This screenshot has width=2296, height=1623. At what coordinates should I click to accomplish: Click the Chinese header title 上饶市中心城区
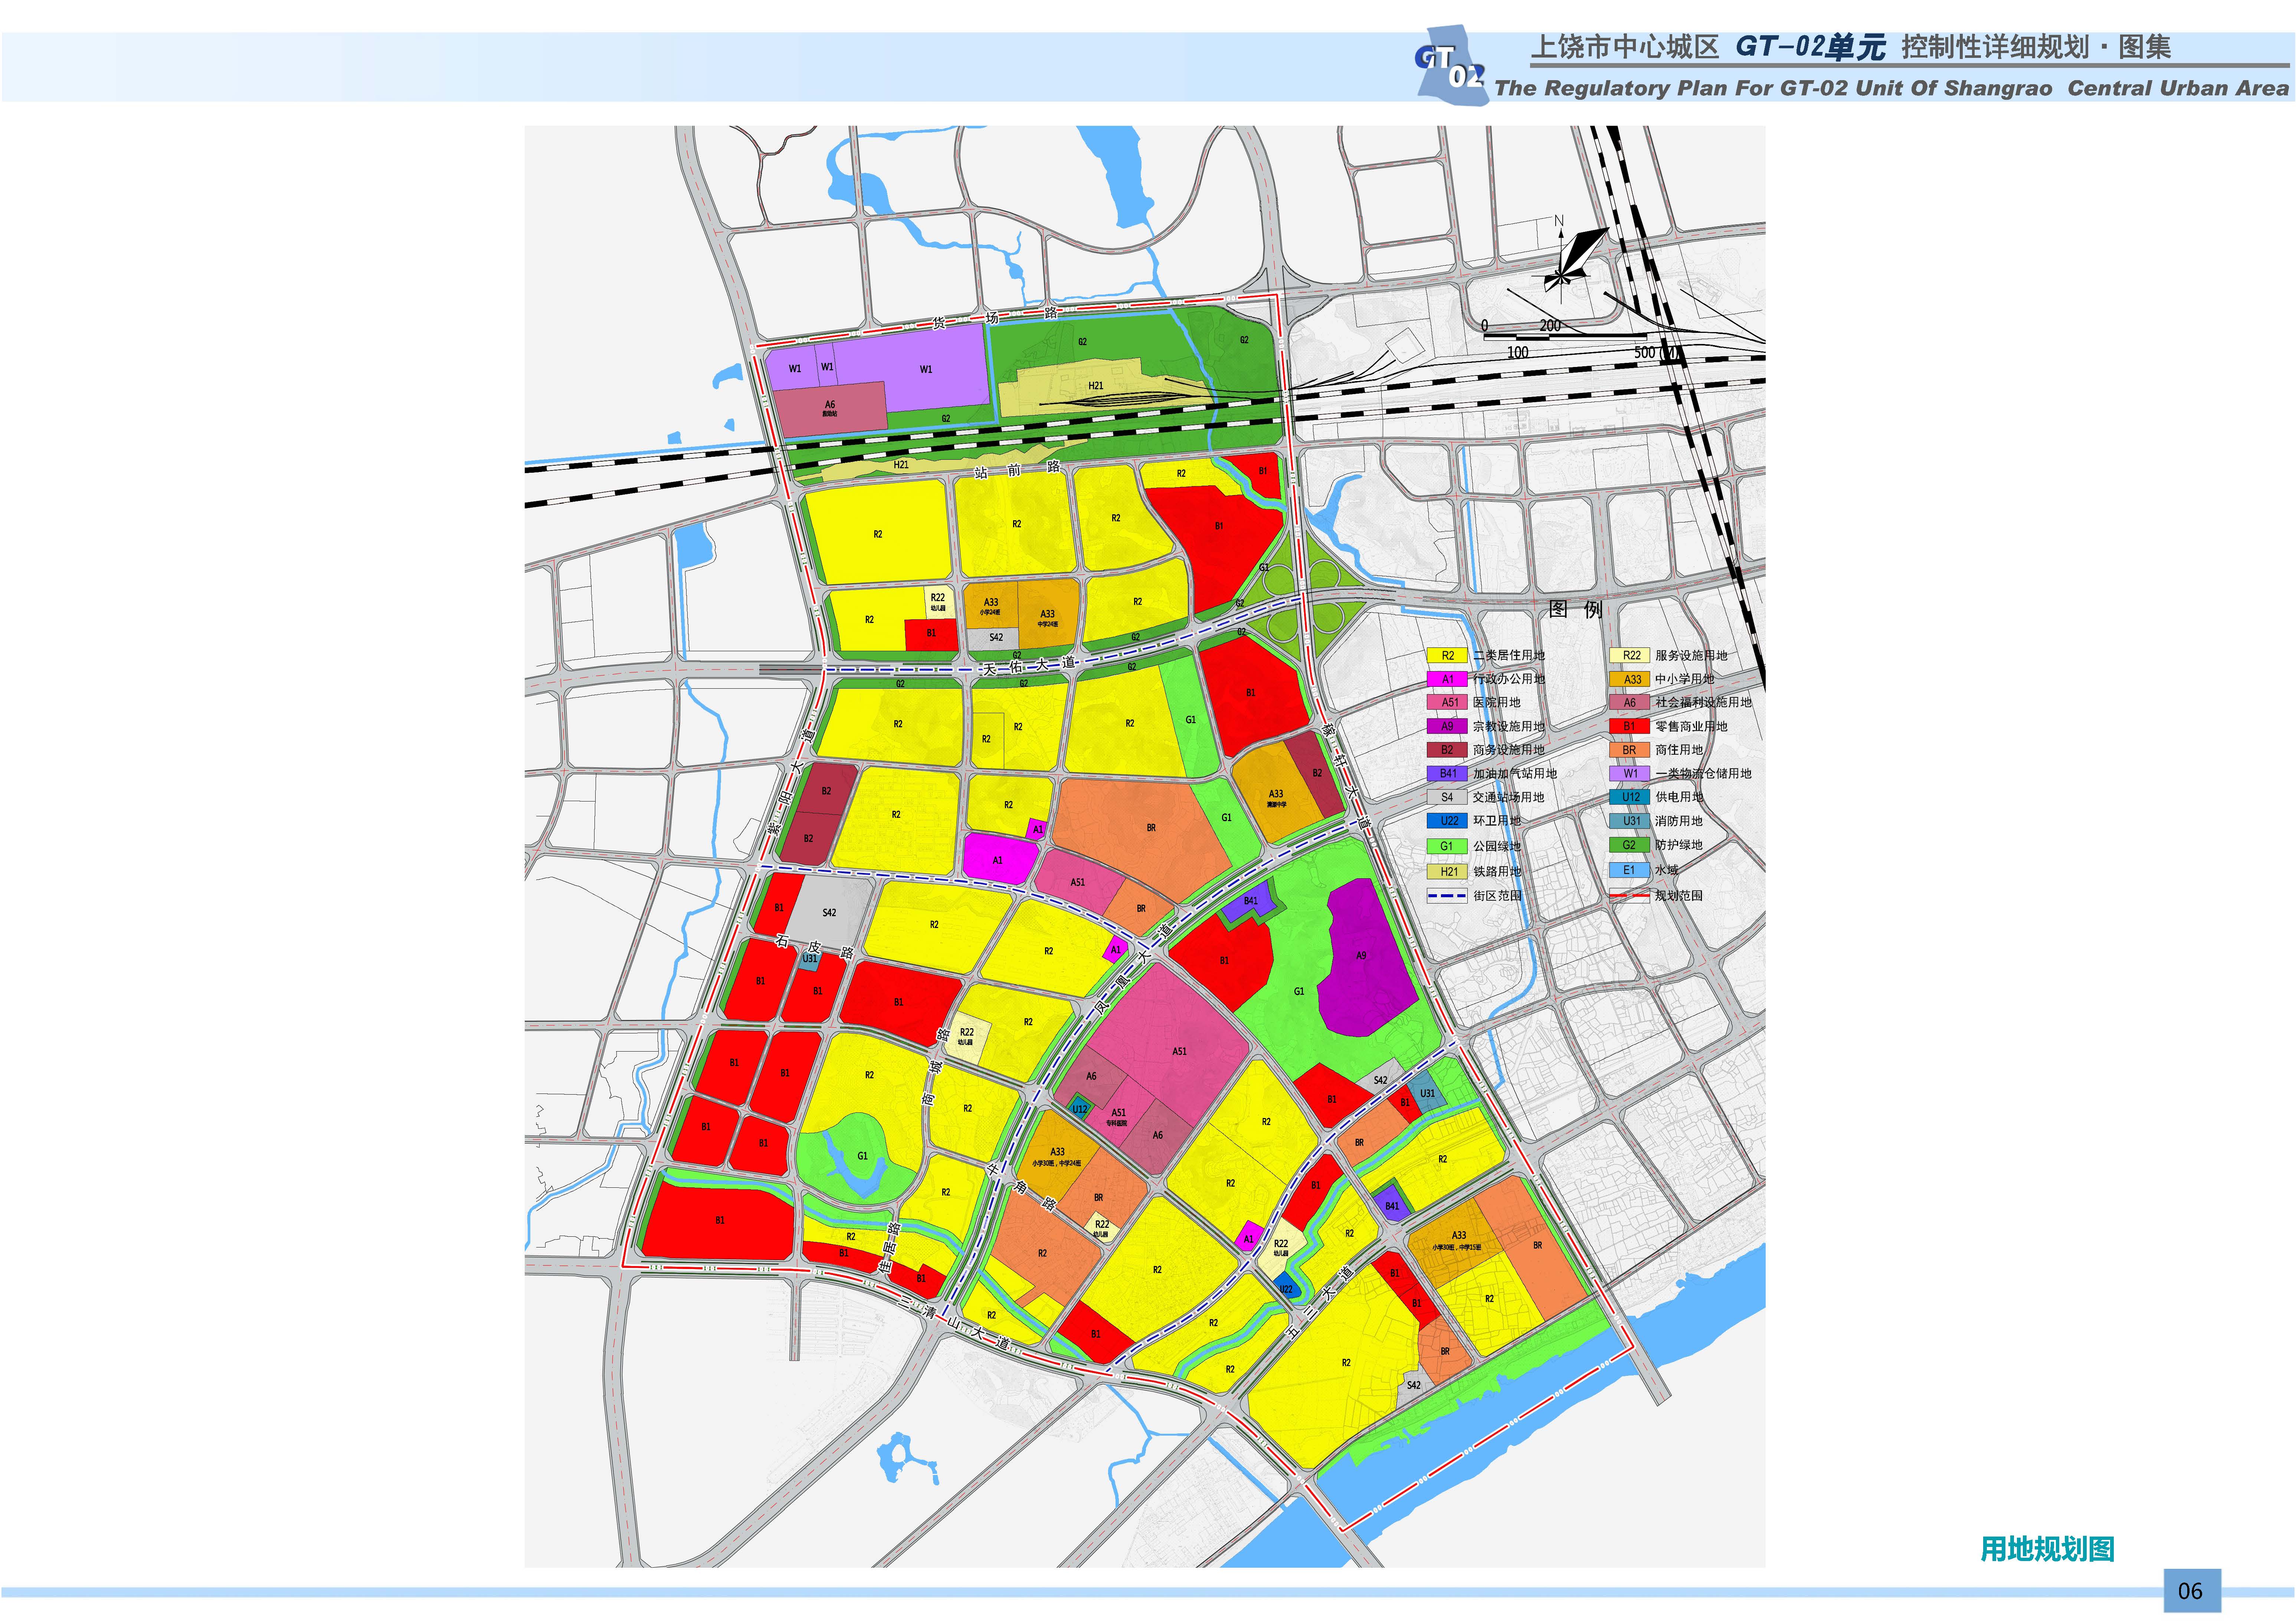click(1625, 47)
